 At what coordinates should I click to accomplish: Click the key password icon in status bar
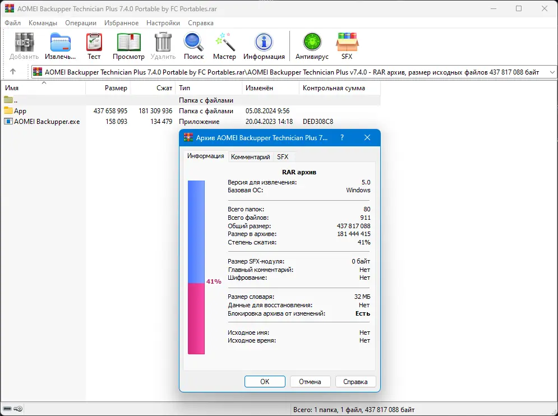(x=18, y=409)
